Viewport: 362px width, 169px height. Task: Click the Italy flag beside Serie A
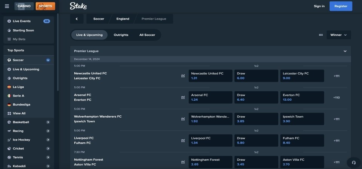click(9, 96)
